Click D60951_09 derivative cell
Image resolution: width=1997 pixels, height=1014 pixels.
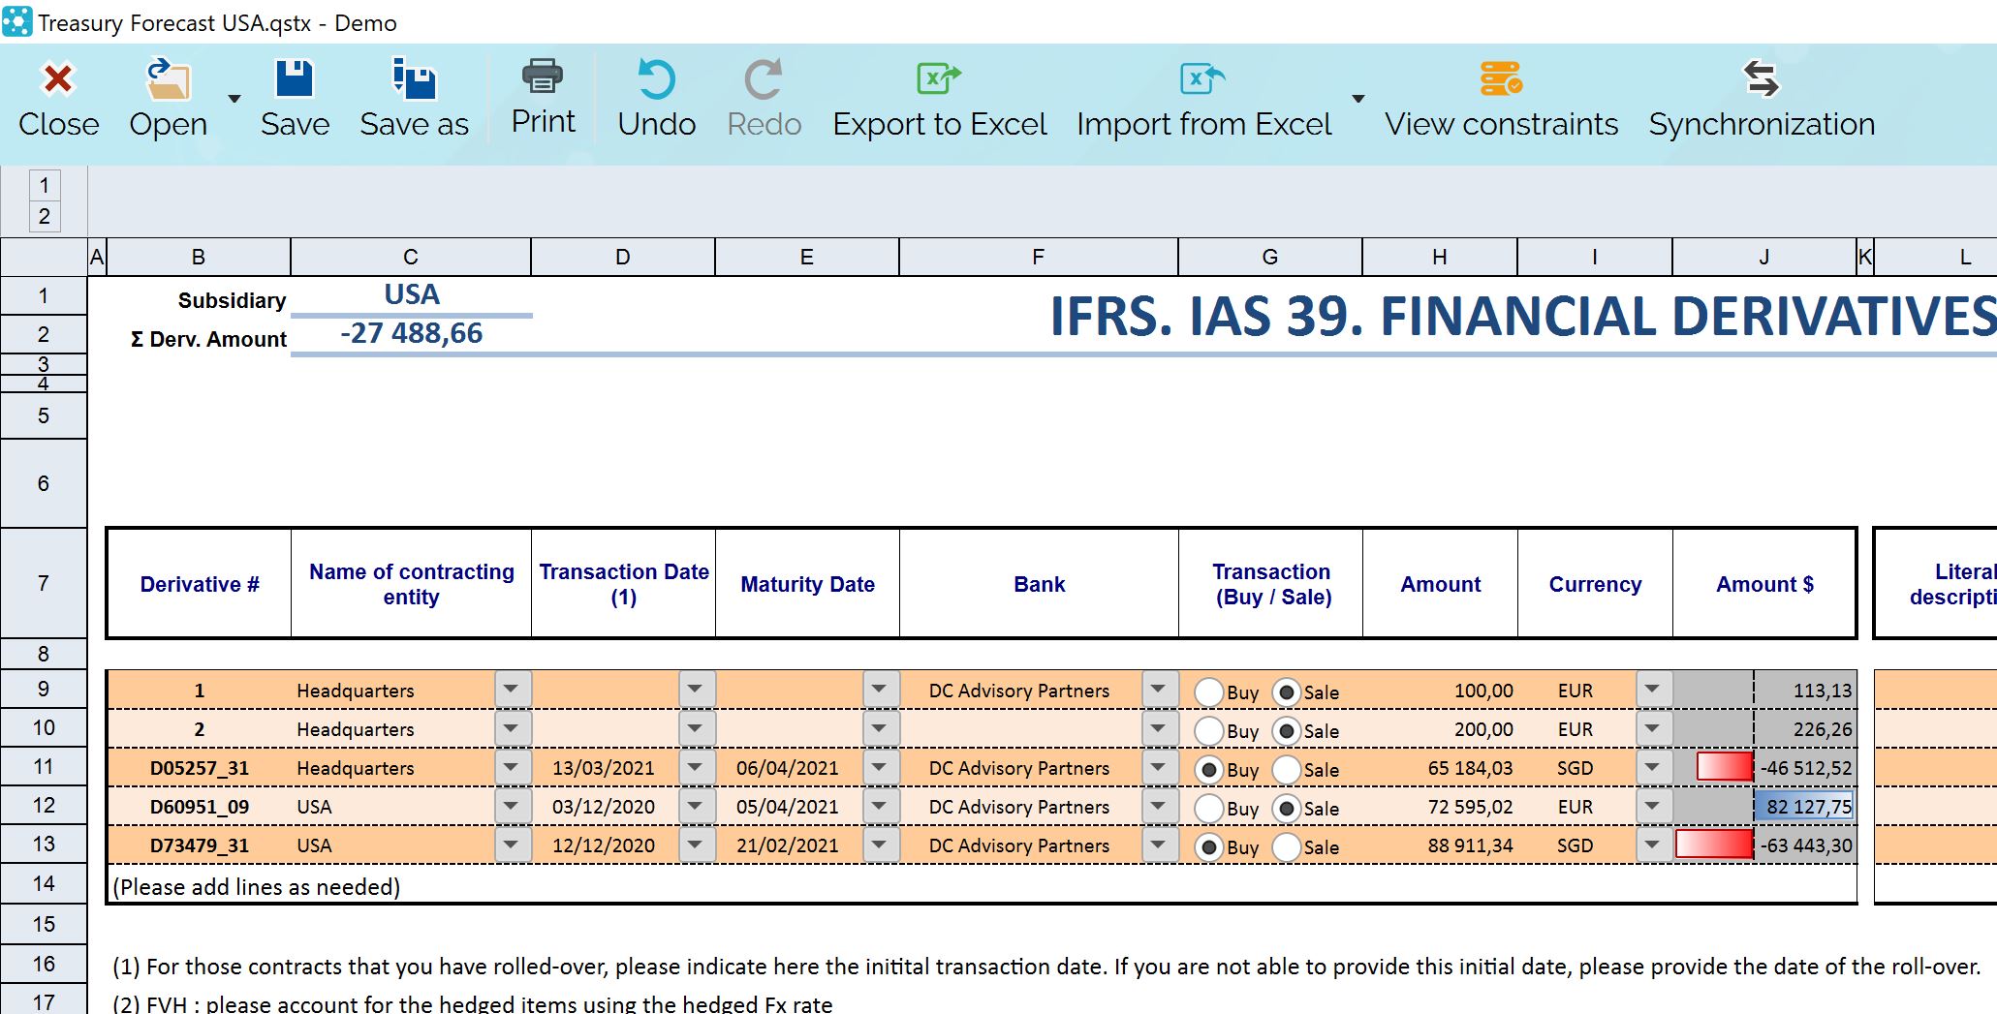pyautogui.click(x=199, y=807)
